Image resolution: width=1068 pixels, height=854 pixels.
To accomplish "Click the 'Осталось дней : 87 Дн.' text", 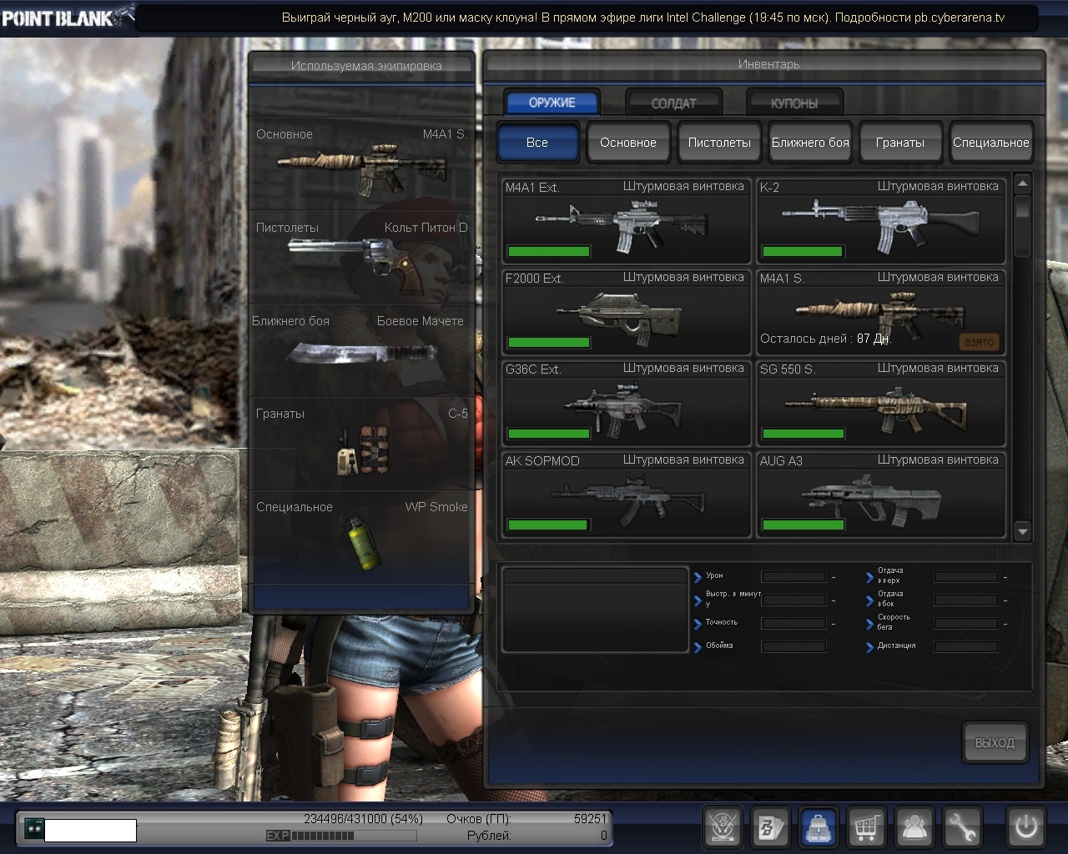I will pos(825,339).
